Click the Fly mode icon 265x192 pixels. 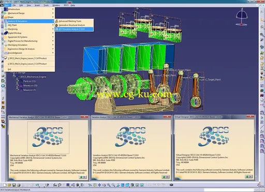(90, 185)
